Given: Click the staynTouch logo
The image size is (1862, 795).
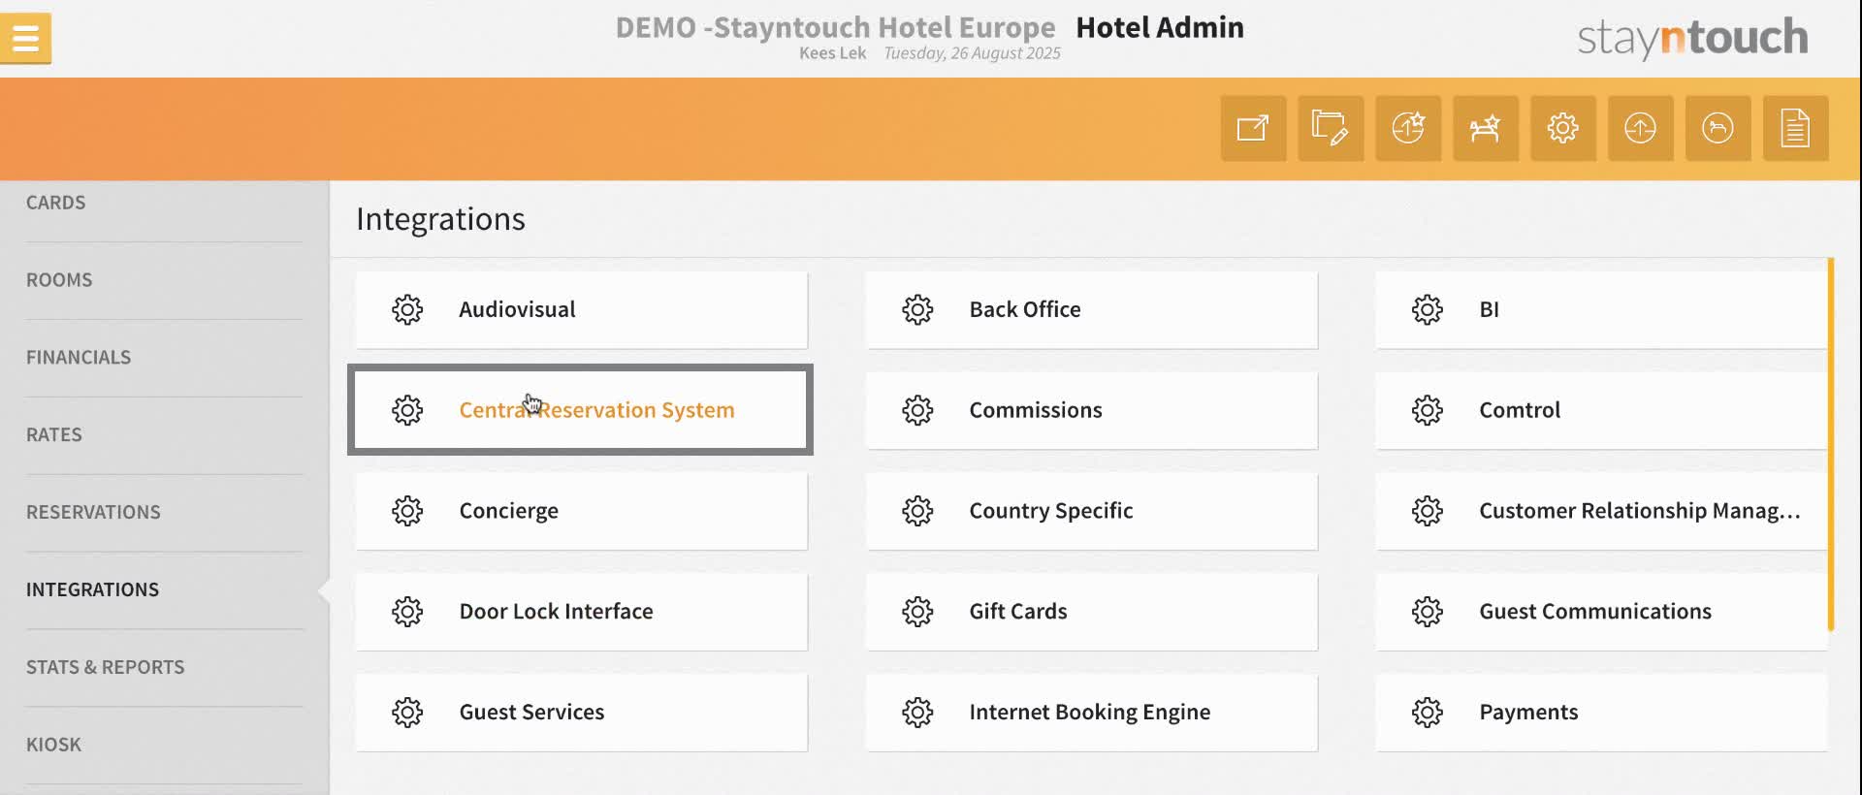Looking at the screenshot, I should [x=1692, y=38].
